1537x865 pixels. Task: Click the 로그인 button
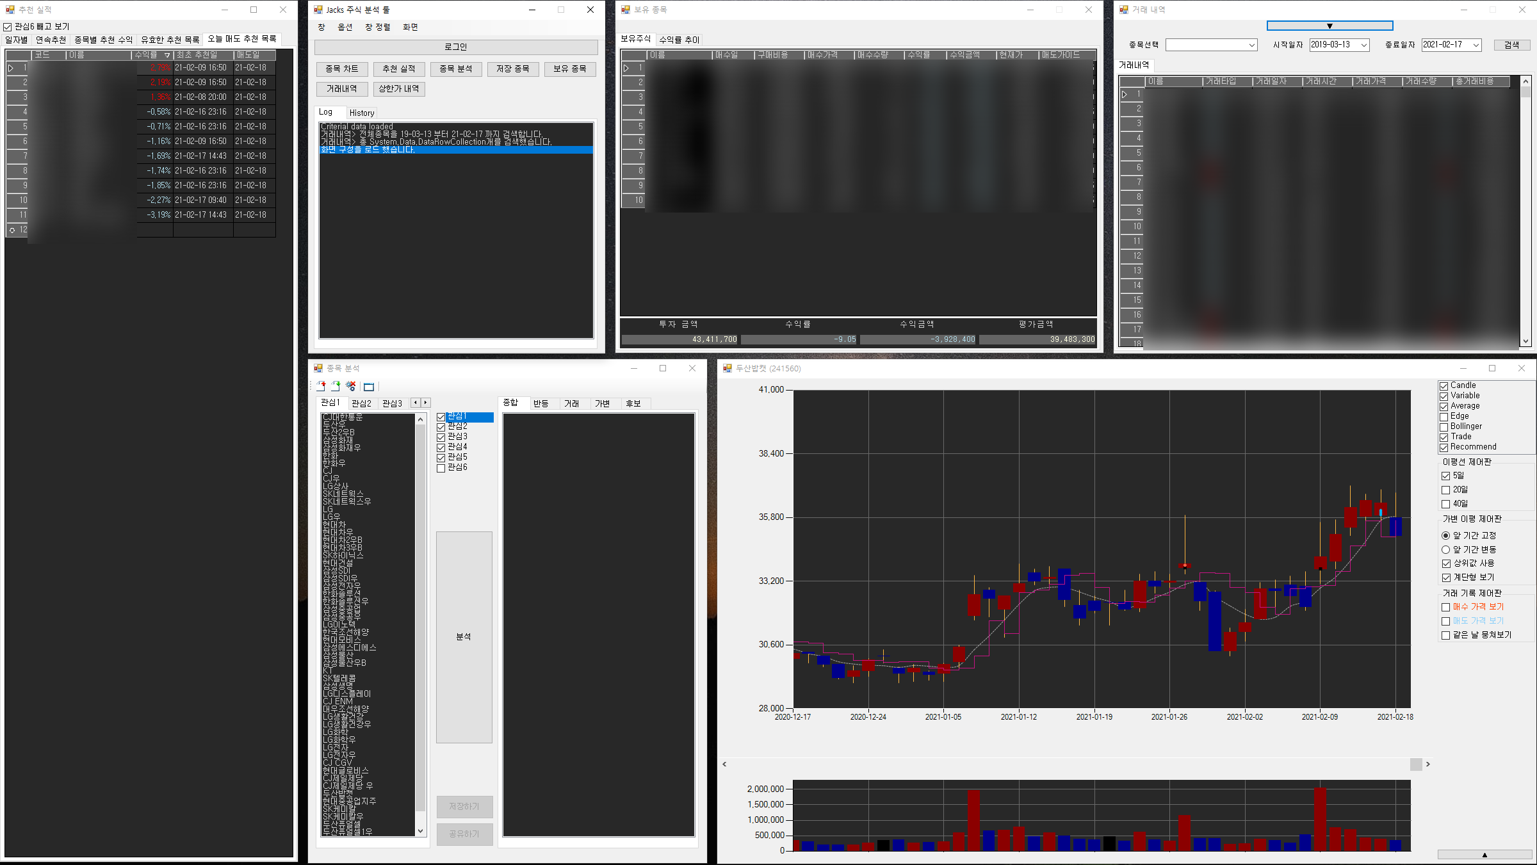coord(456,47)
